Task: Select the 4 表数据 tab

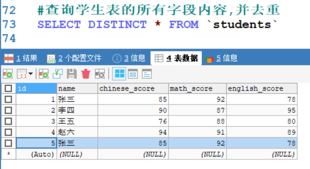Action: point(176,58)
